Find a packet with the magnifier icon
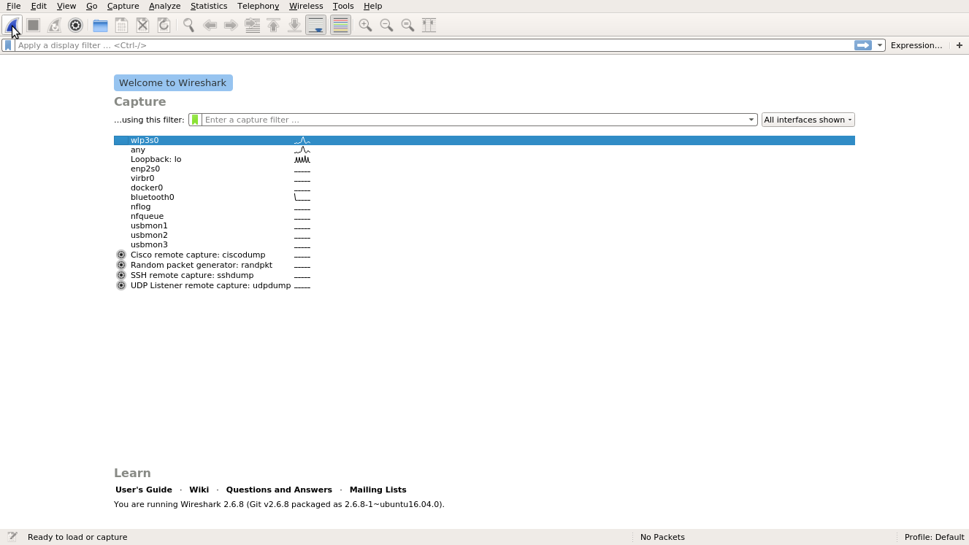 click(x=188, y=25)
